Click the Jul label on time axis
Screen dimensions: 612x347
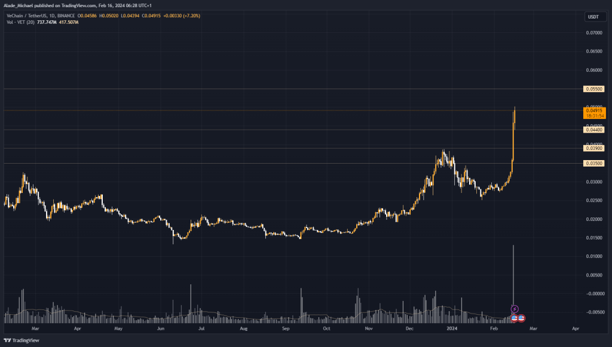(201, 328)
